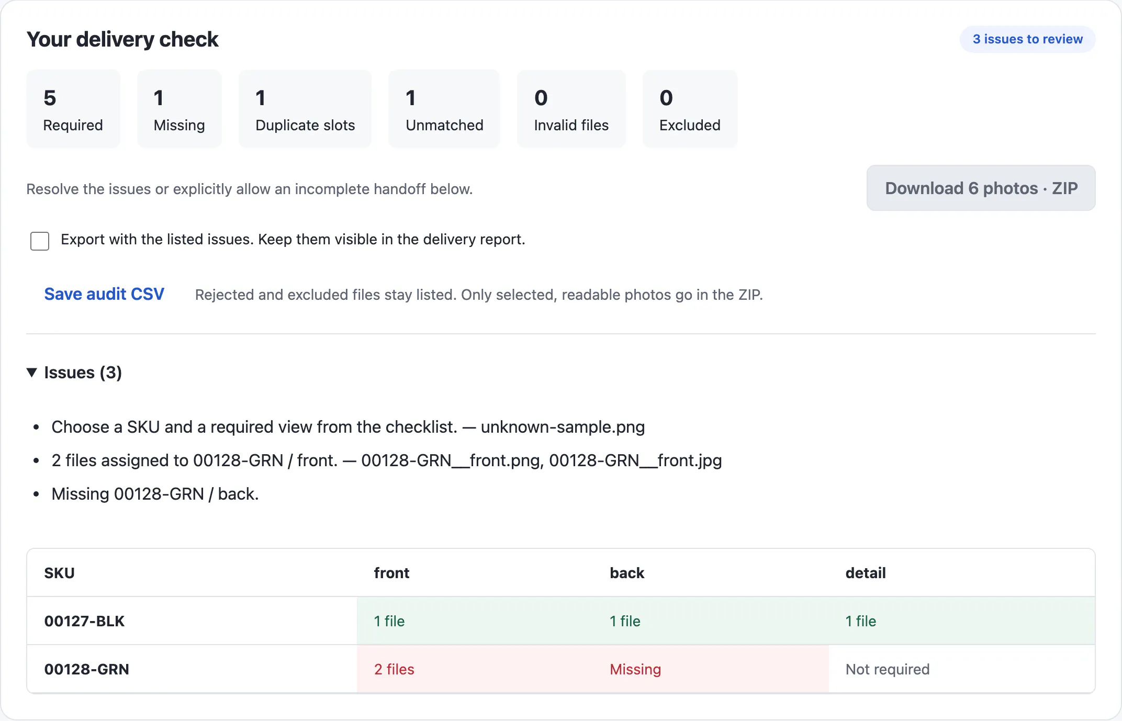Screen dimensions: 1122x721
Task: Click the 3 issues to review badge
Action: (x=1027, y=39)
